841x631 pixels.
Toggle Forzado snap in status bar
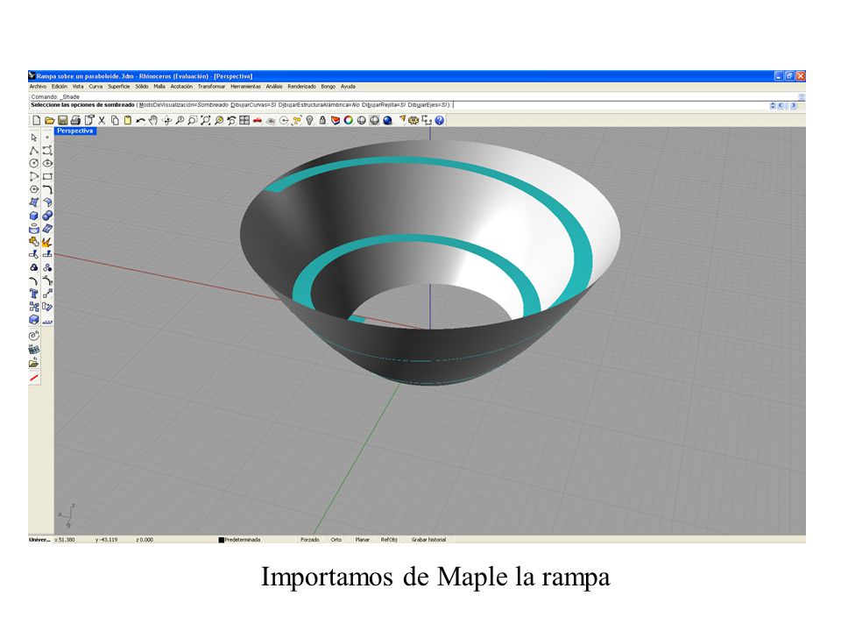click(x=309, y=540)
